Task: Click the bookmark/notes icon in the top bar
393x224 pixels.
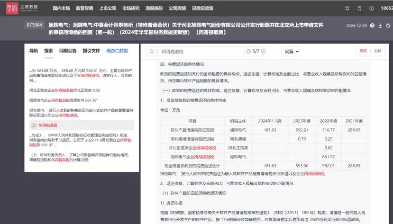Action: (359, 9)
